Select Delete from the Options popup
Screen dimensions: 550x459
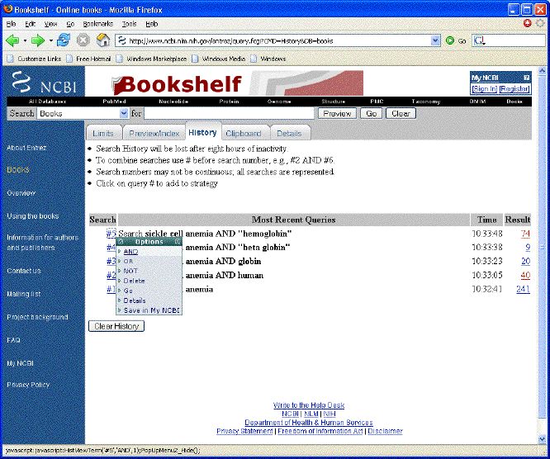(134, 281)
